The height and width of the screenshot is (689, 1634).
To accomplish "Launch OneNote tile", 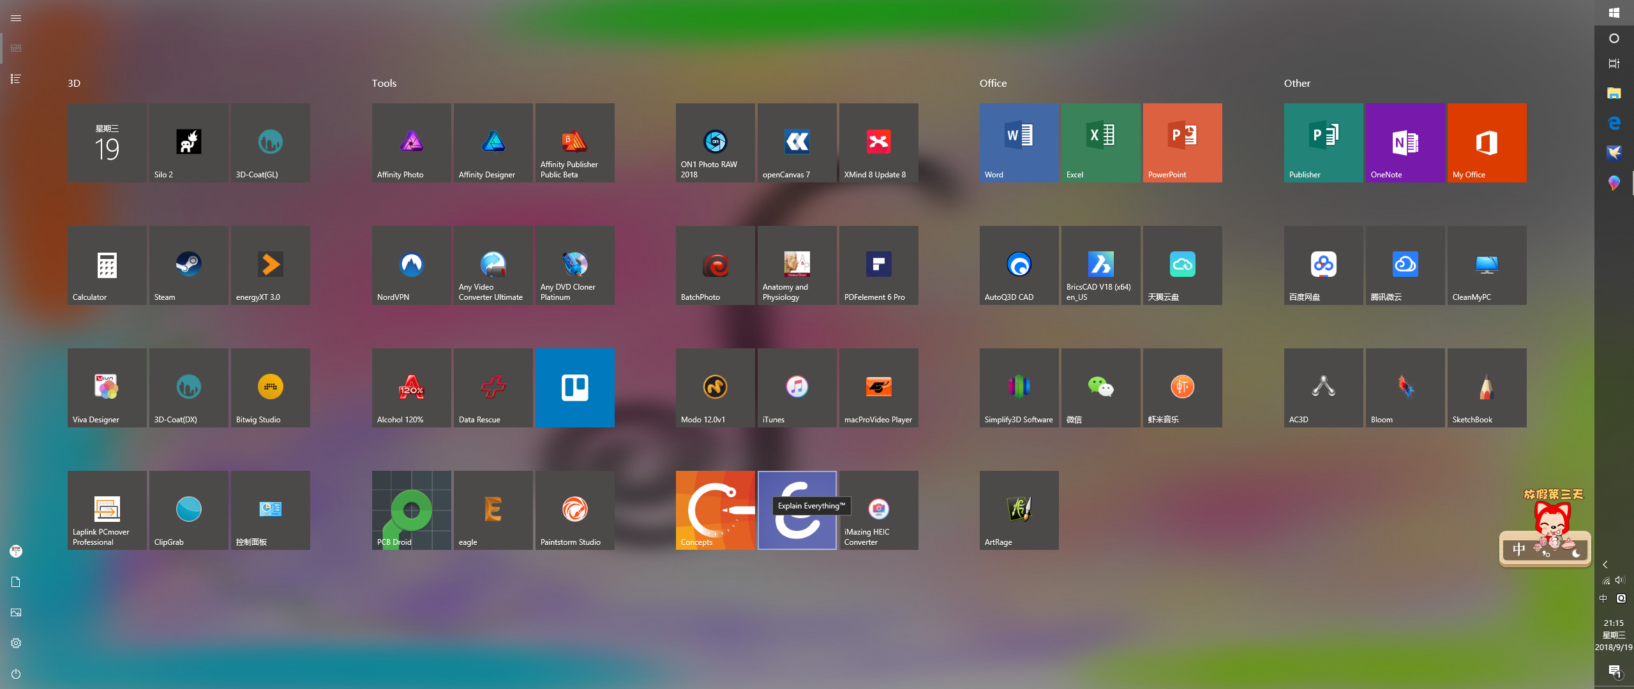I will pyautogui.click(x=1405, y=143).
